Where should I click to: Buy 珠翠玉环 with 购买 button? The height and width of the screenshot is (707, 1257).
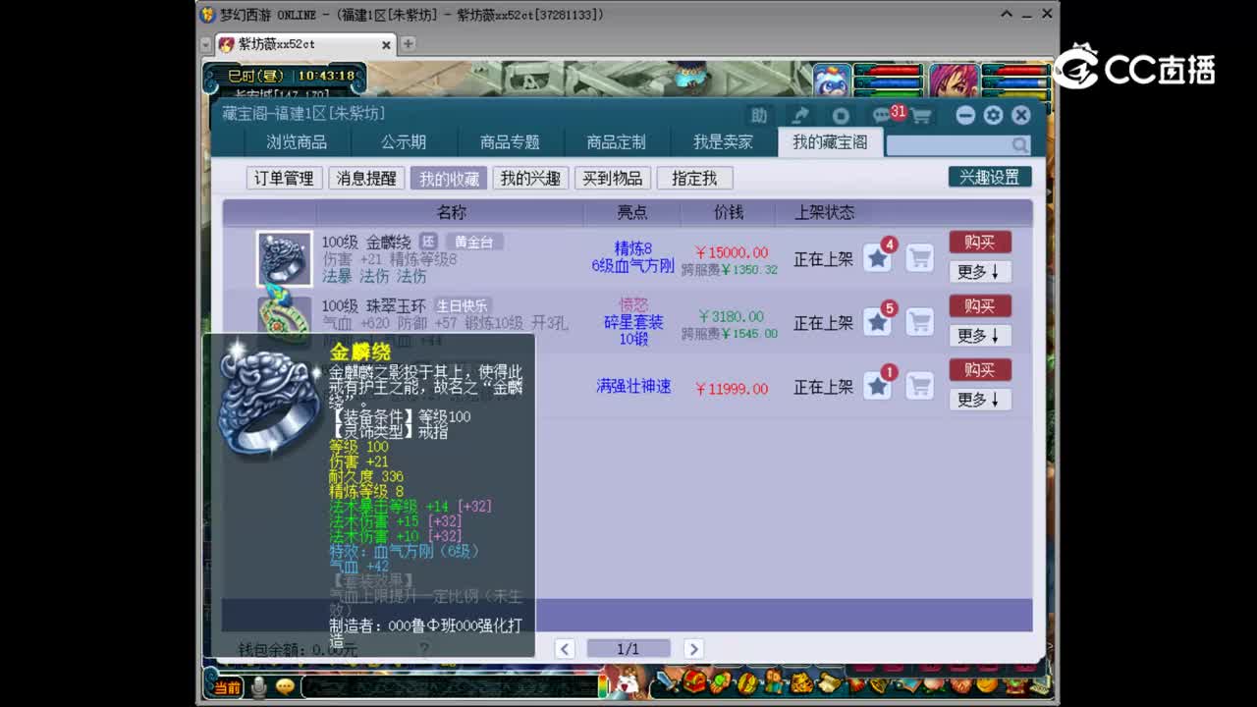(x=980, y=305)
